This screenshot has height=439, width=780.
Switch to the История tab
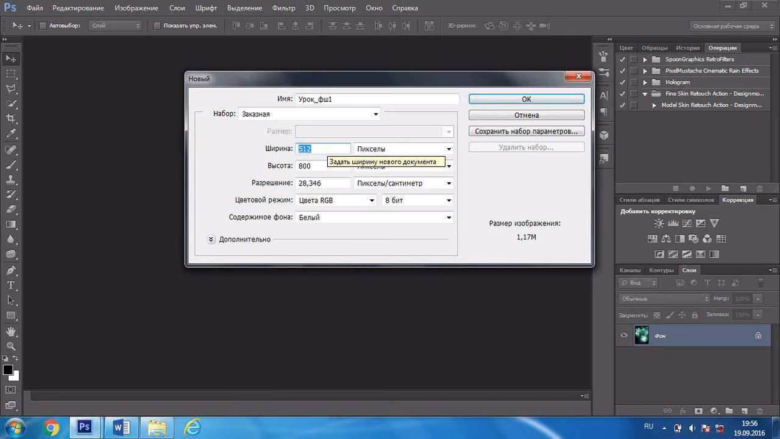click(687, 48)
